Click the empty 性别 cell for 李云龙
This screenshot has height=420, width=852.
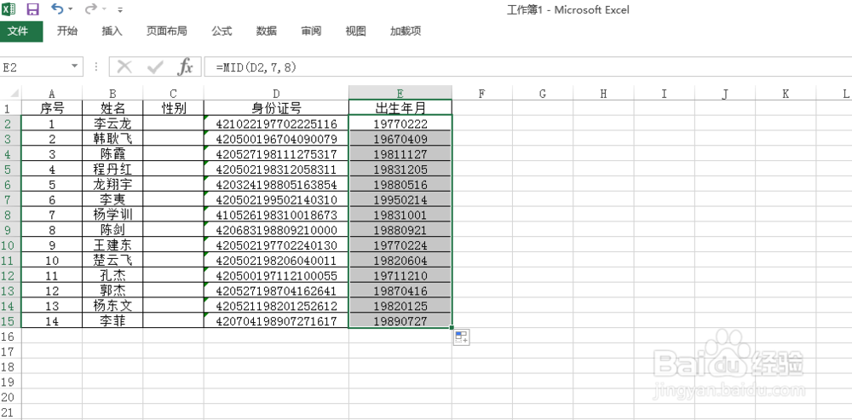173,124
